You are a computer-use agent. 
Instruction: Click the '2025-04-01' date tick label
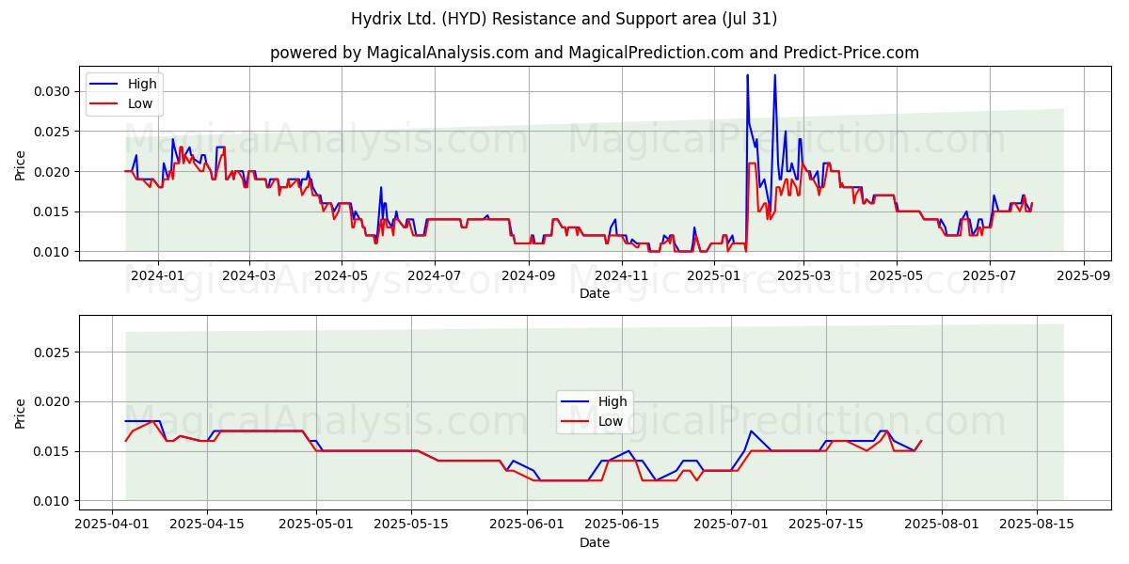tap(112, 525)
